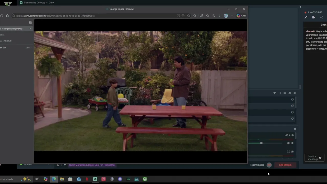Click the Edge address bar URL
Viewport: 327px width, 184px height.
(55, 16)
